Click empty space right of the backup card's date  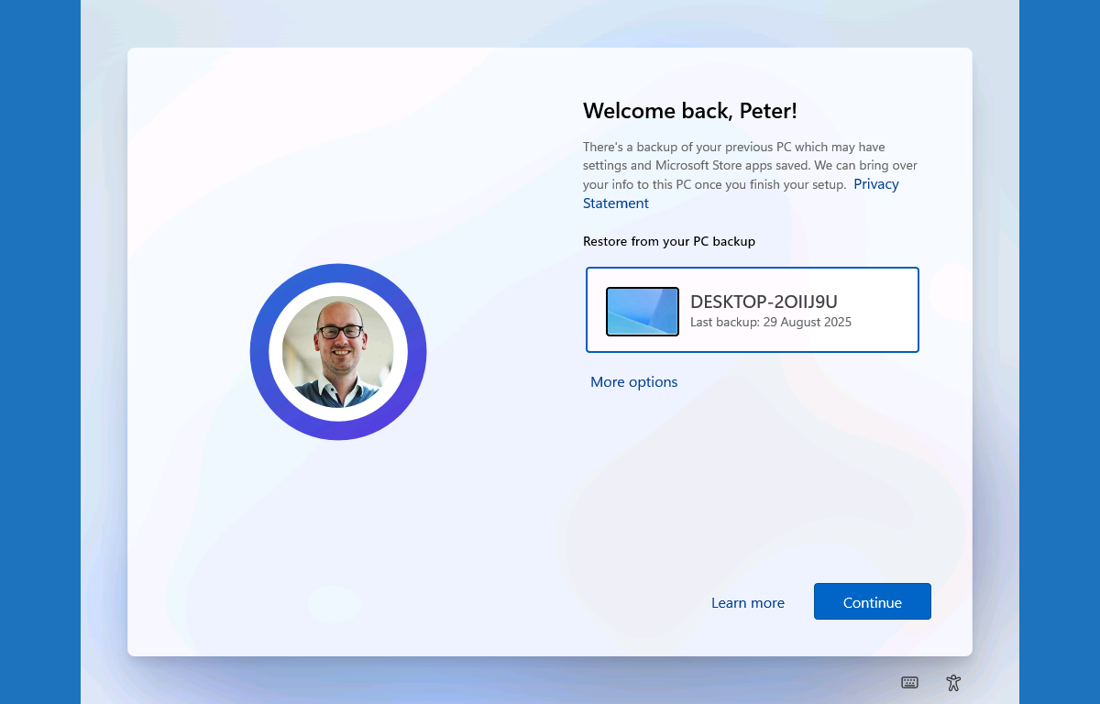(x=885, y=323)
